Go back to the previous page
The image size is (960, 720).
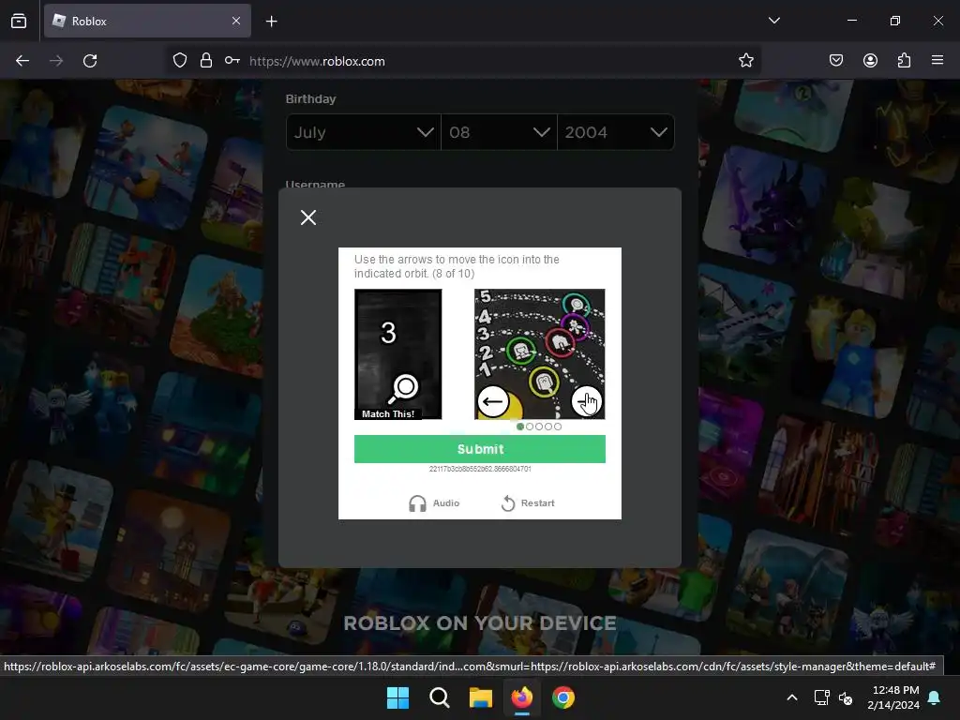(x=22, y=61)
